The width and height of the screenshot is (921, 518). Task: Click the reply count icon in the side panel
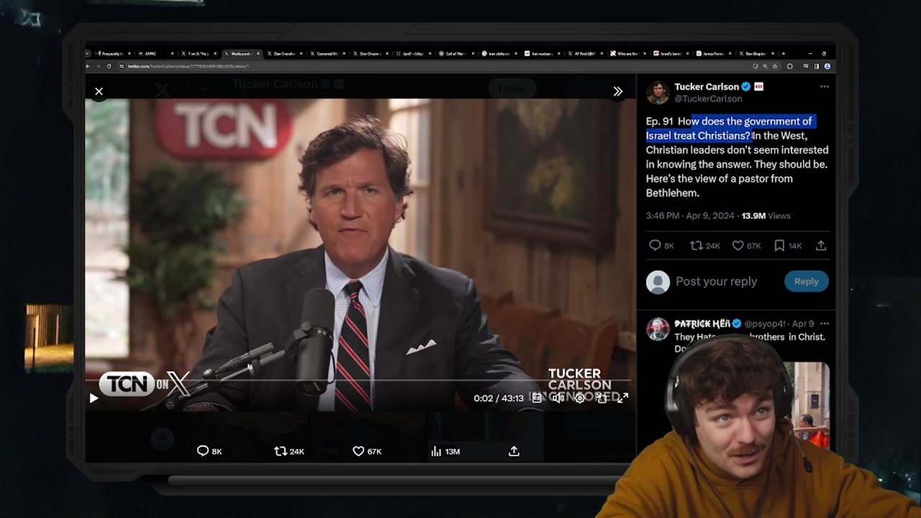click(x=661, y=245)
